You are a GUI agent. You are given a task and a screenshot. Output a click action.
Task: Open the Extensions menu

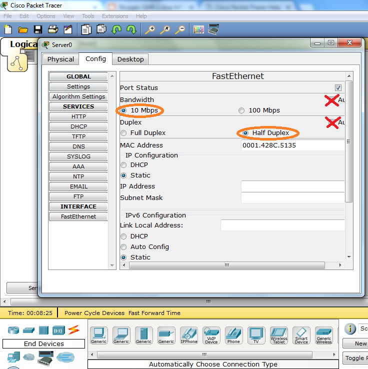click(x=115, y=16)
